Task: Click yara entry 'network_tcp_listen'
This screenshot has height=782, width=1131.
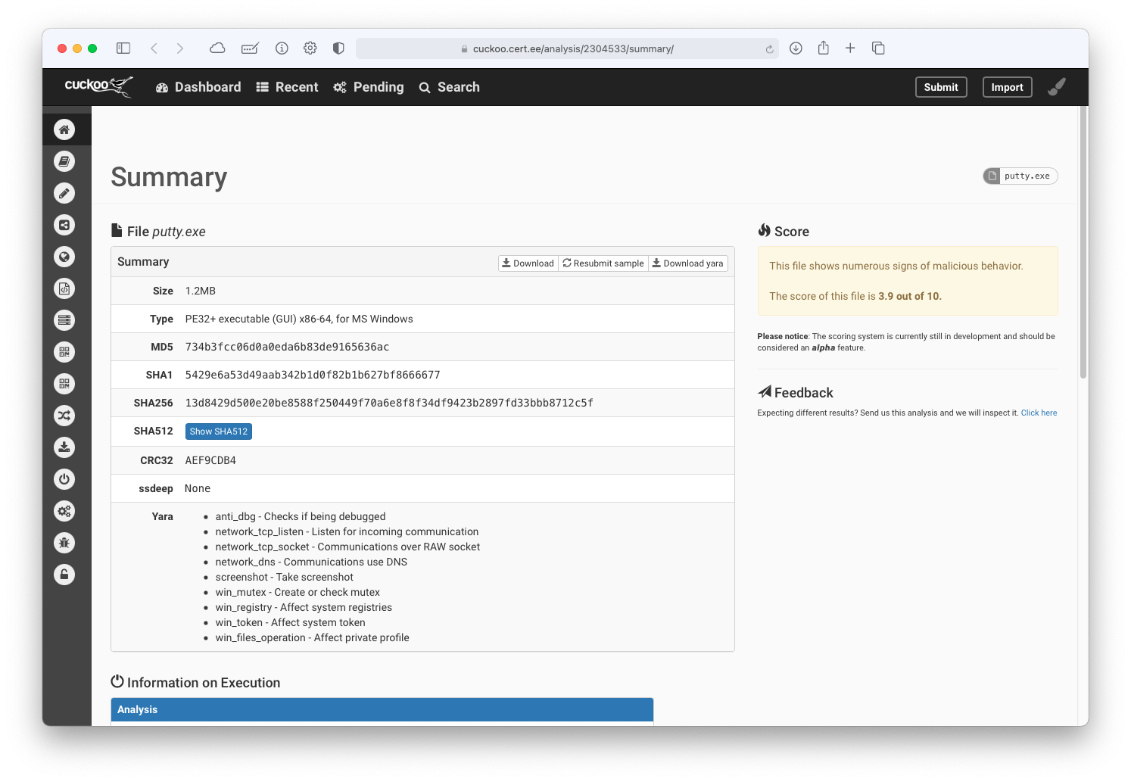Action: (x=259, y=531)
